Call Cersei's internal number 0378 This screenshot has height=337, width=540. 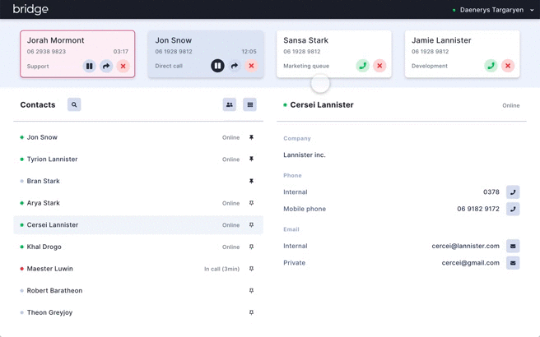tap(513, 192)
